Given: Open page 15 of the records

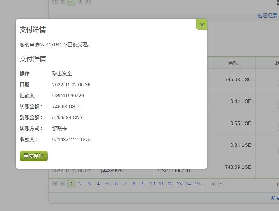Looking at the screenshot, I should tap(197, 184).
